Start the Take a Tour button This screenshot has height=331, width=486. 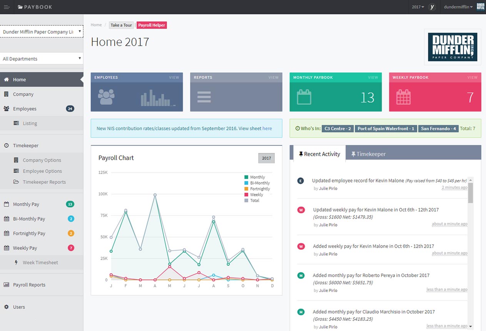(121, 25)
